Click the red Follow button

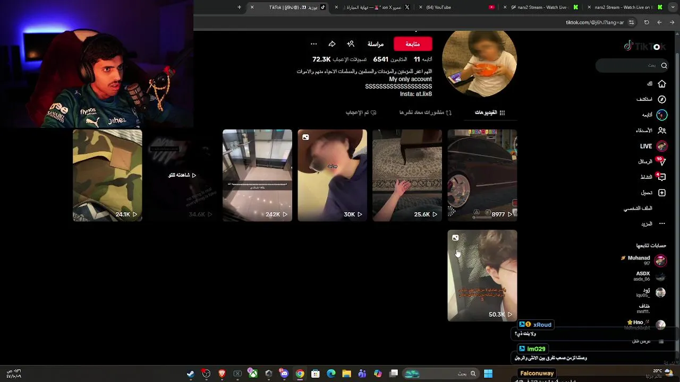pos(413,44)
